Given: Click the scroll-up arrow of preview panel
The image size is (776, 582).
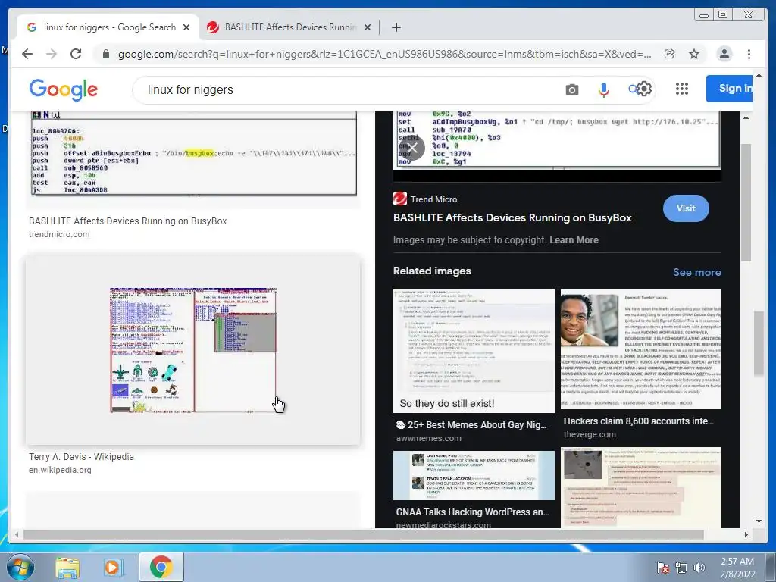Looking at the screenshot, I should click(x=746, y=117).
